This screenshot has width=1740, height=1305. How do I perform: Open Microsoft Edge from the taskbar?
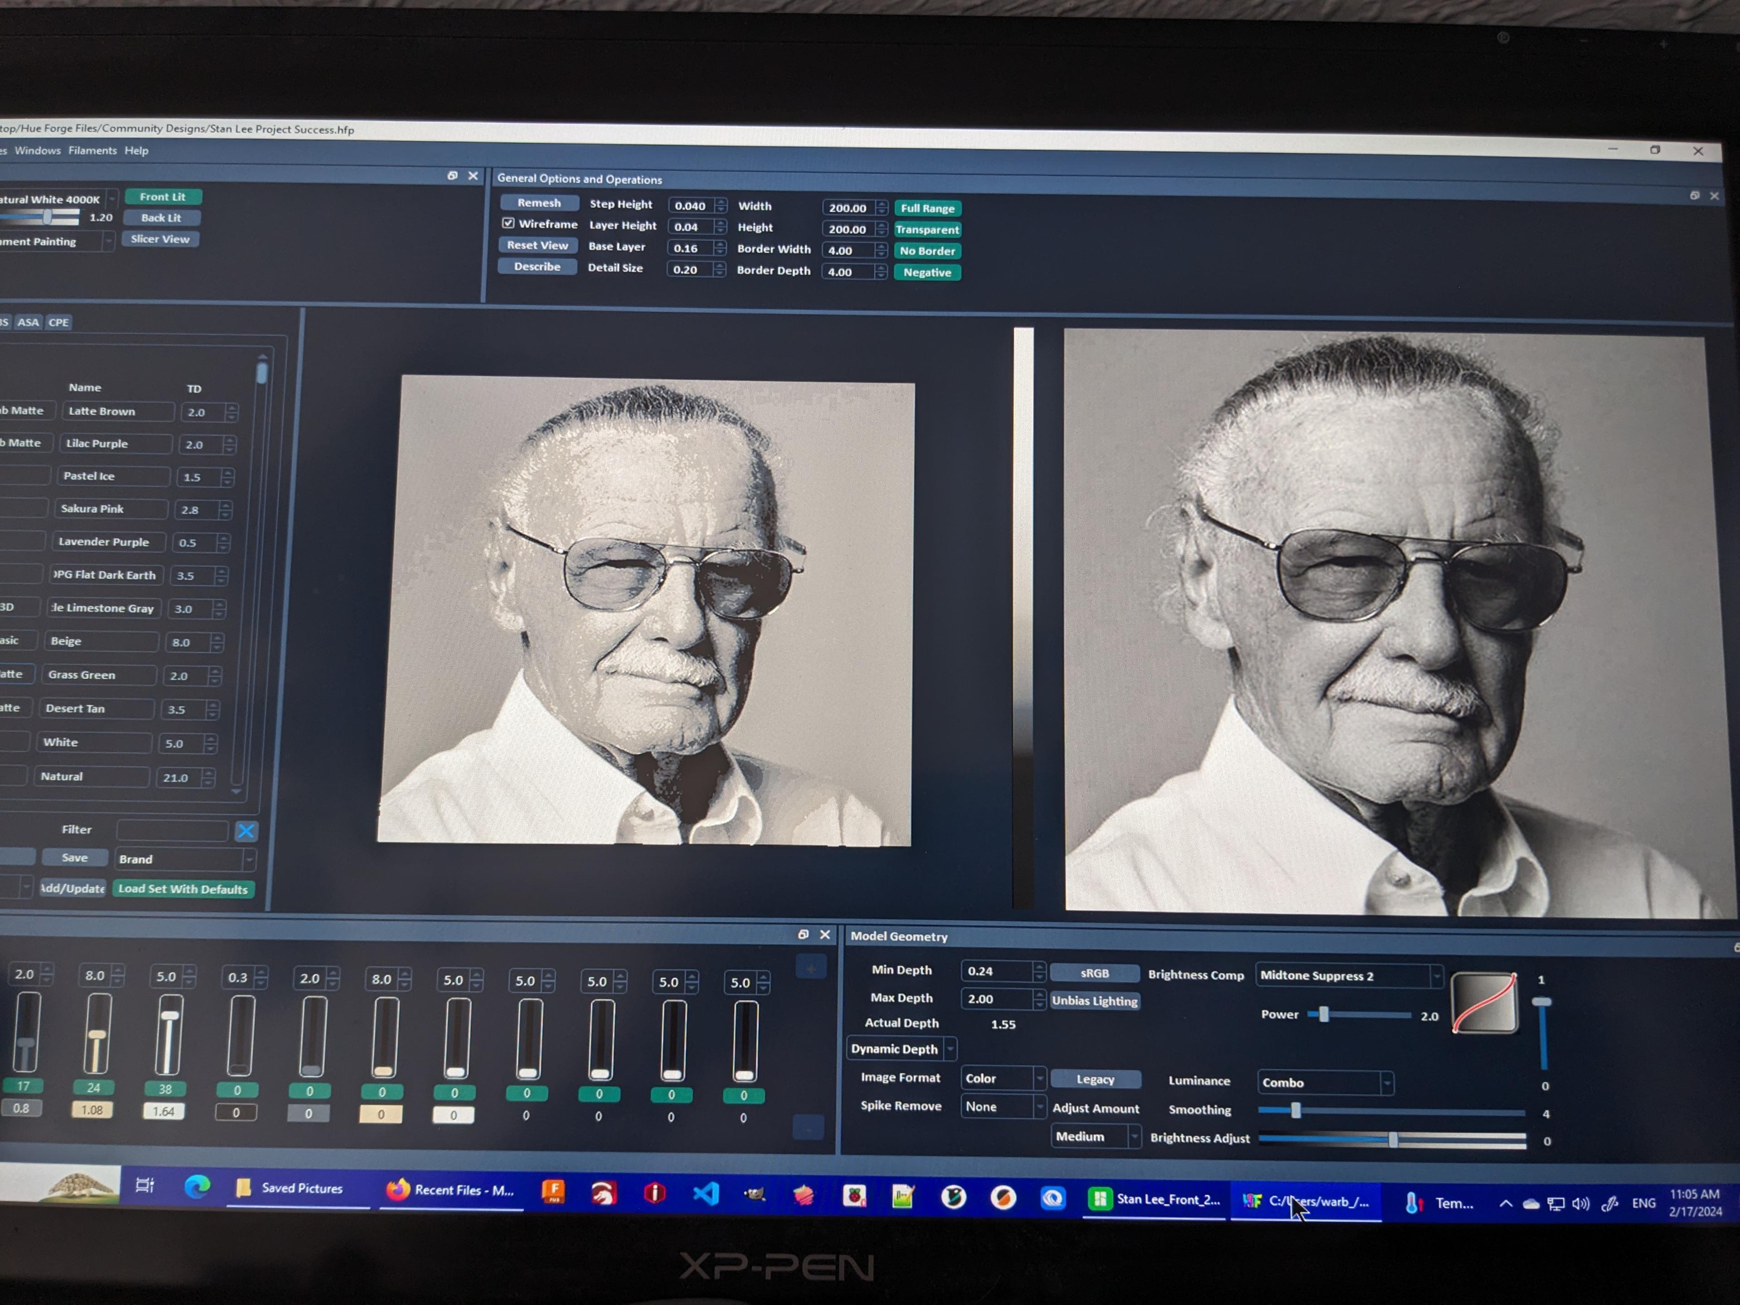coord(197,1186)
